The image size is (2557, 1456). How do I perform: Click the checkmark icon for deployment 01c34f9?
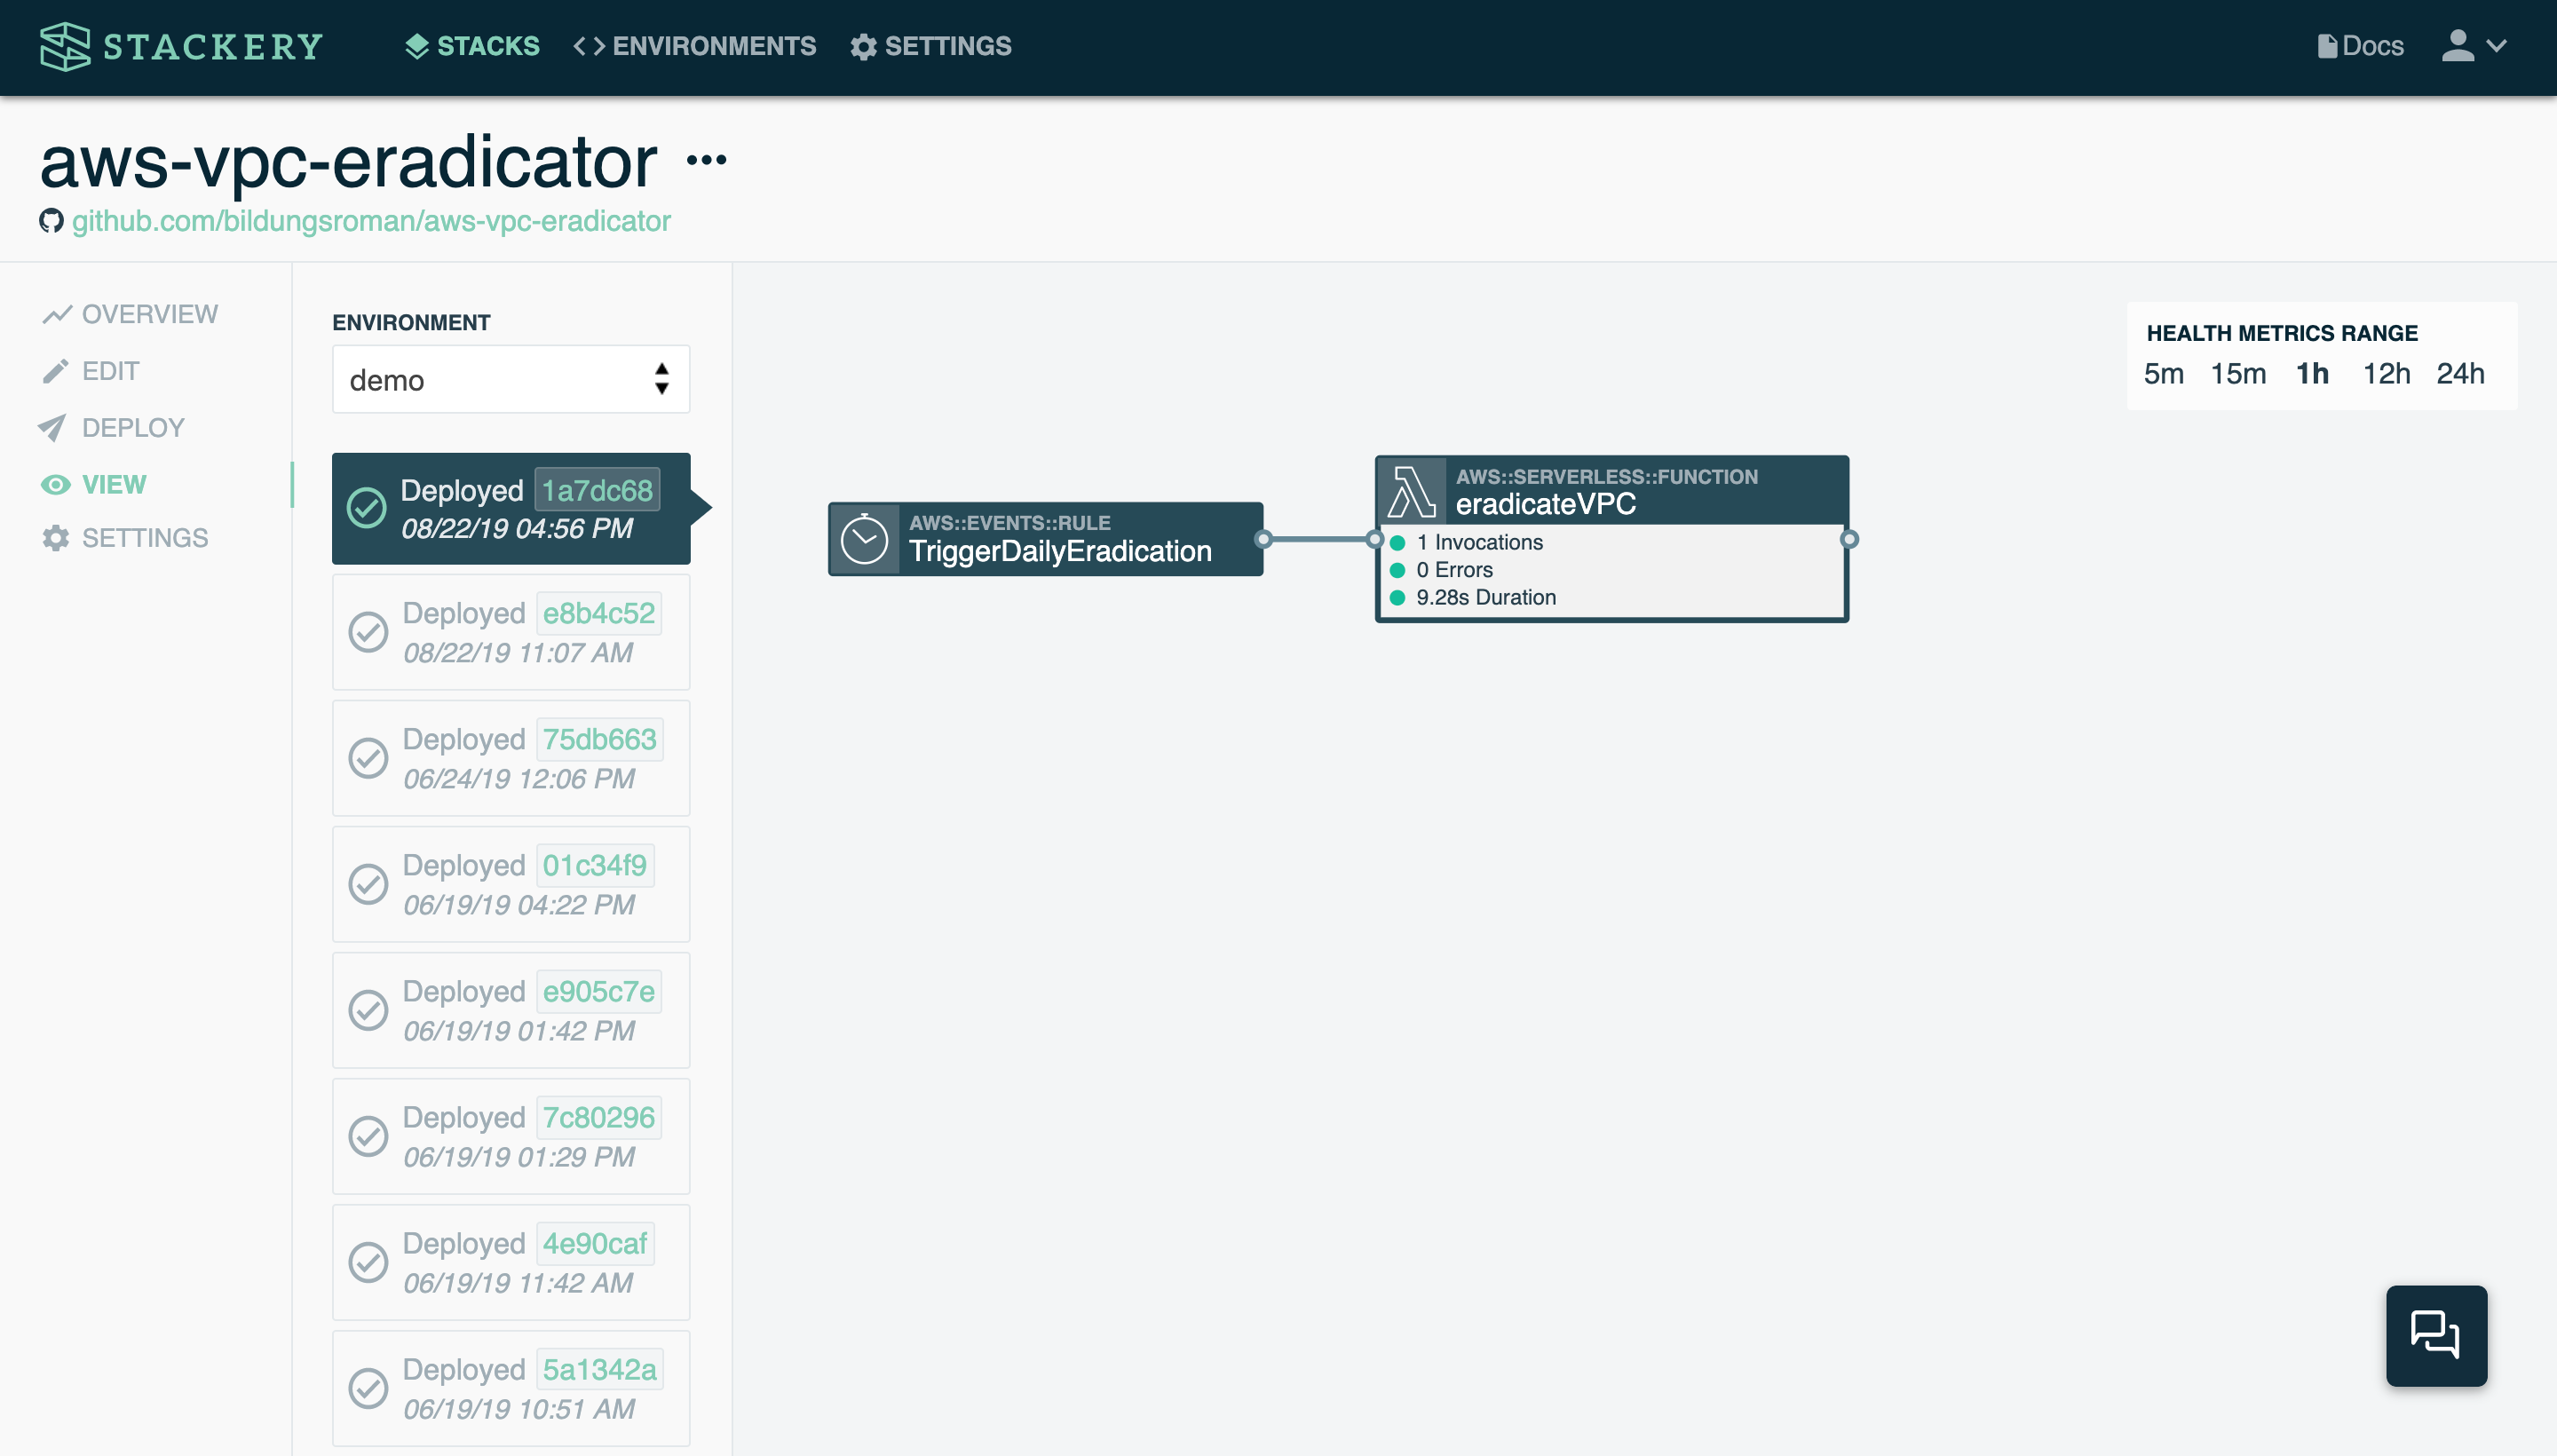tap(368, 884)
